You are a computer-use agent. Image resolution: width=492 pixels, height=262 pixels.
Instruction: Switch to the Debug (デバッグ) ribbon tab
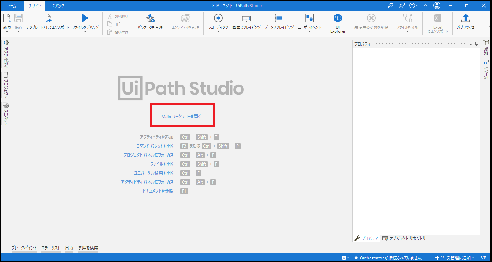58,6
